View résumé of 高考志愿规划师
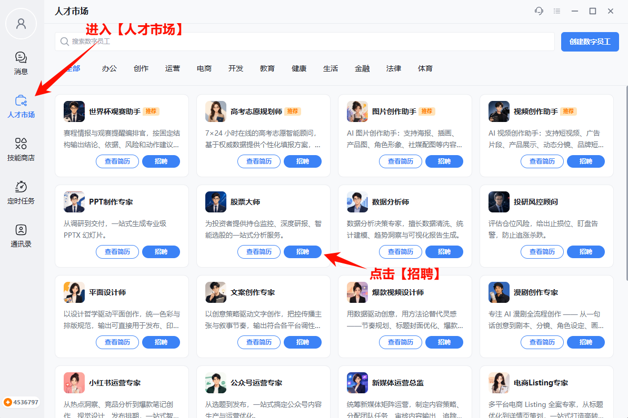The height and width of the screenshot is (418, 628). [259, 161]
